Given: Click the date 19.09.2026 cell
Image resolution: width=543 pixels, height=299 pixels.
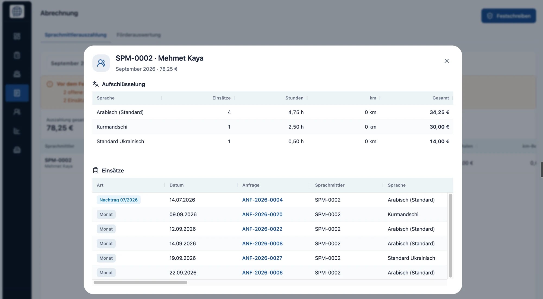Looking at the screenshot, I should (182, 258).
